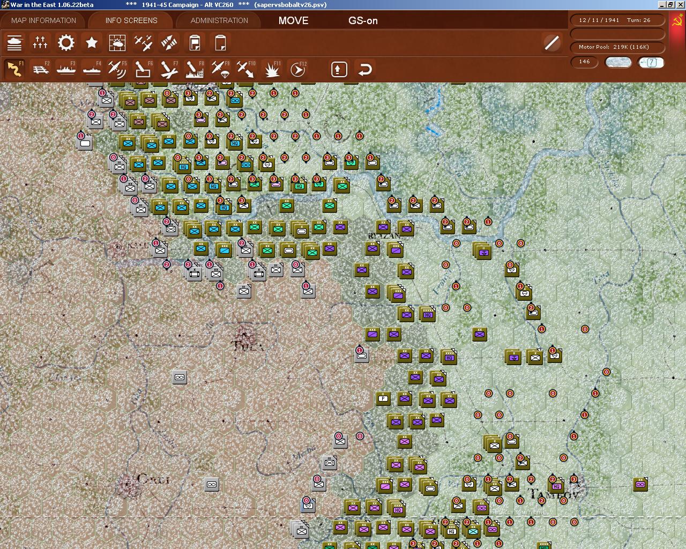The height and width of the screenshot is (549, 686).
Task: Open the victory star icon
Action: click(92, 43)
